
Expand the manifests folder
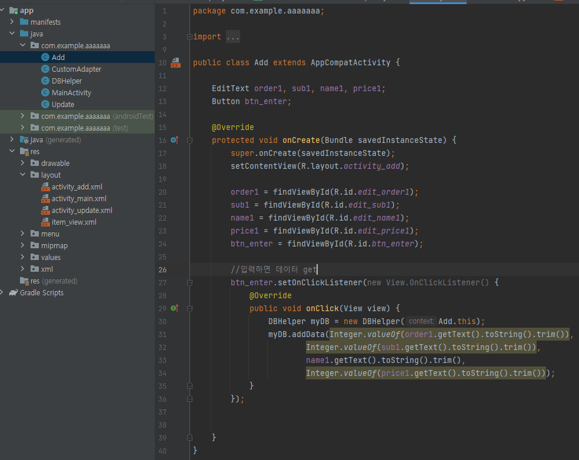tap(12, 22)
